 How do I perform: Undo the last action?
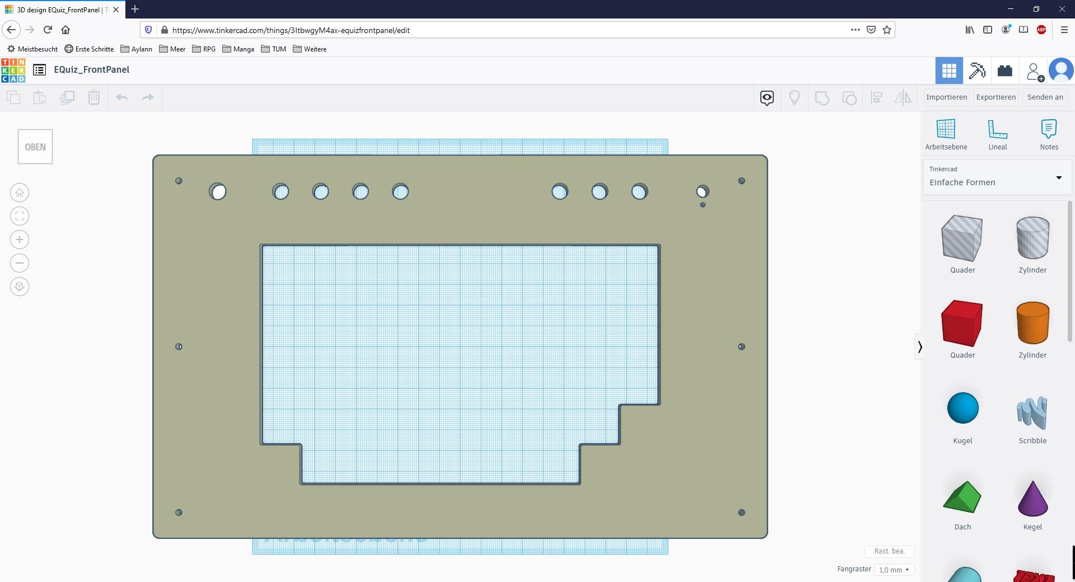(x=122, y=97)
